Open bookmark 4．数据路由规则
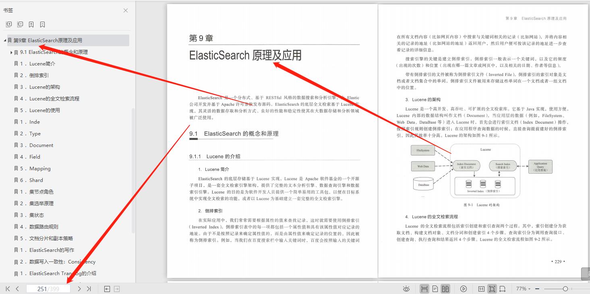 [39, 227]
